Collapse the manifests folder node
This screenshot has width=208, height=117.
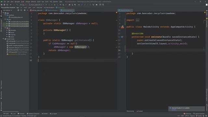tap(5, 15)
